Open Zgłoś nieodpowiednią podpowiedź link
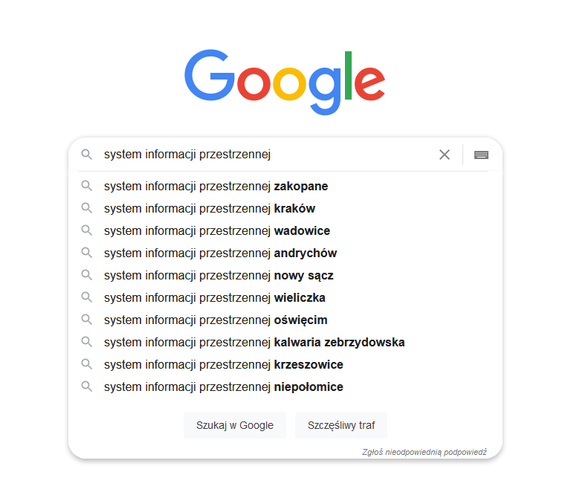The width and height of the screenshot is (568, 498). pyautogui.click(x=425, y=452)
